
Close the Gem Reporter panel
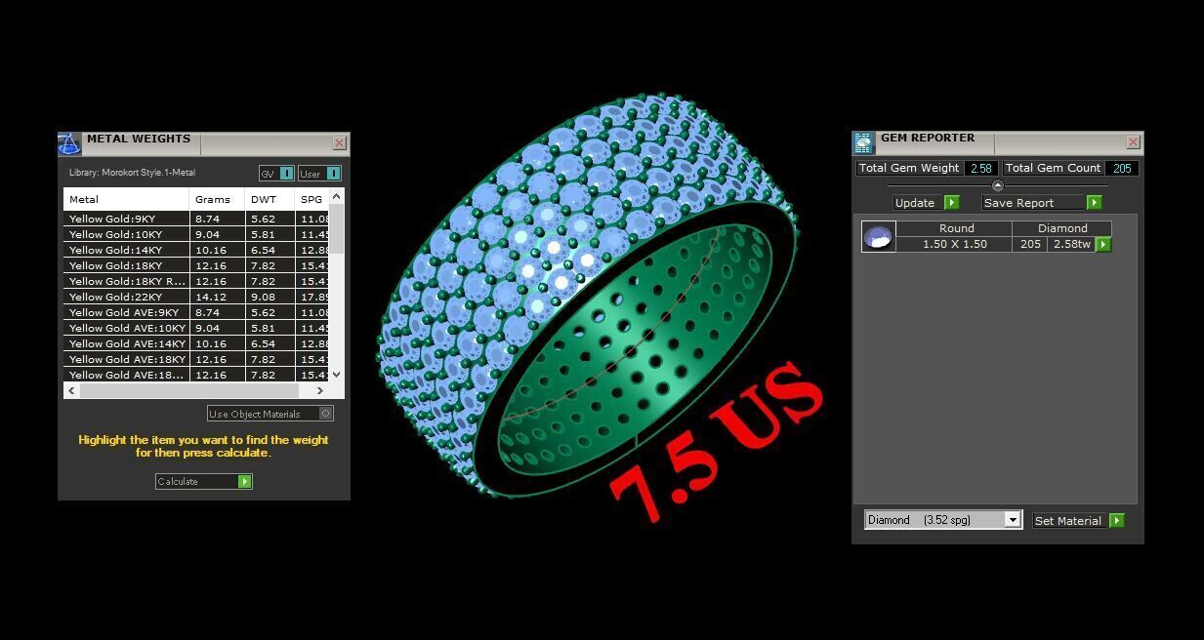[x=1133, y=141]
